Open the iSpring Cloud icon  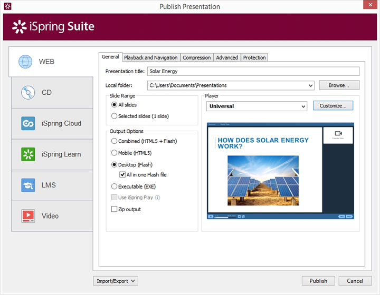click(28, 124)
